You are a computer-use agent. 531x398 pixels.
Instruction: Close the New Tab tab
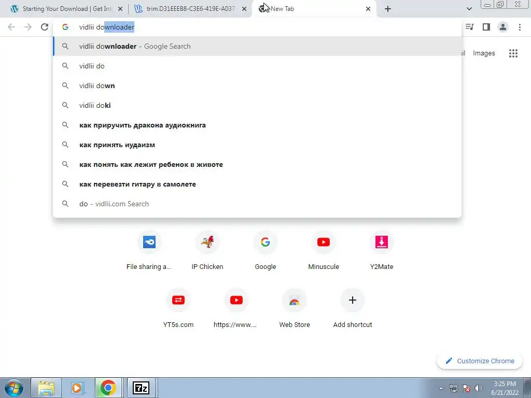[368, 9]
